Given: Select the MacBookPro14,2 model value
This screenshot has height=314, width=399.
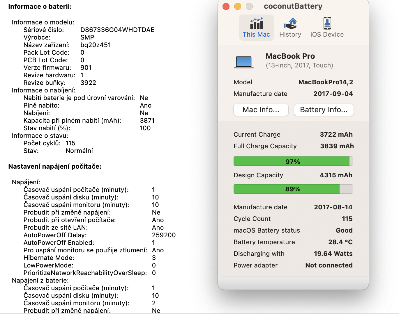Looking at the screenshot, I should point(326,82).
